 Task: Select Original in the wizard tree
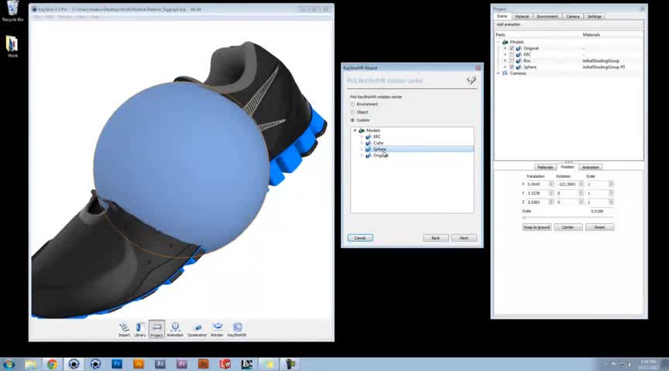(x=381, y=155)
